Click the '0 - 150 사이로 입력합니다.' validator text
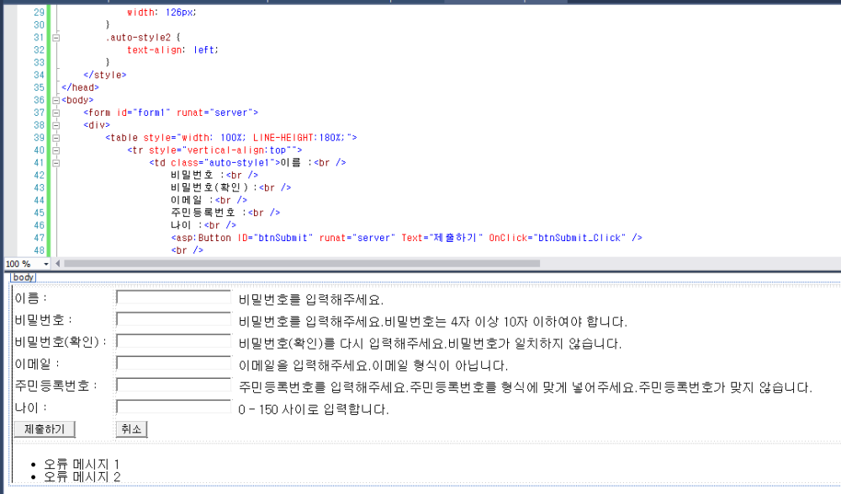Screen dimensions: 841x494 [x=313, y=409]
